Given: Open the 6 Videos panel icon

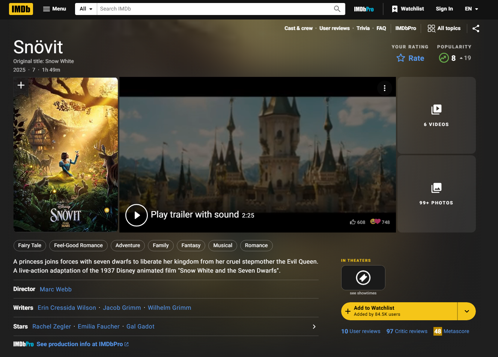Looking at the screenshot, I should point(436,109).
